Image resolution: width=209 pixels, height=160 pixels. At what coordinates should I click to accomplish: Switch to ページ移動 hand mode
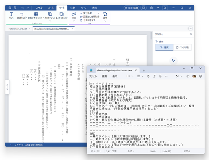coord(182,47)
